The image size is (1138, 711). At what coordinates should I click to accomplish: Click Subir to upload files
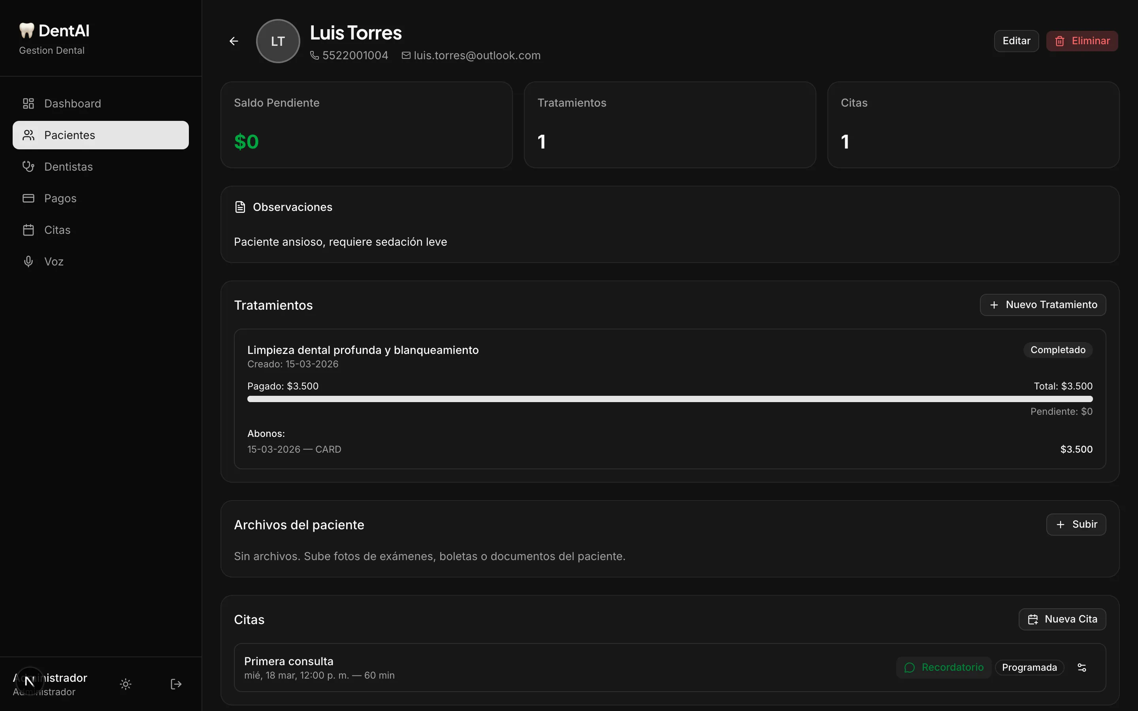click(x=1076, y=524)
